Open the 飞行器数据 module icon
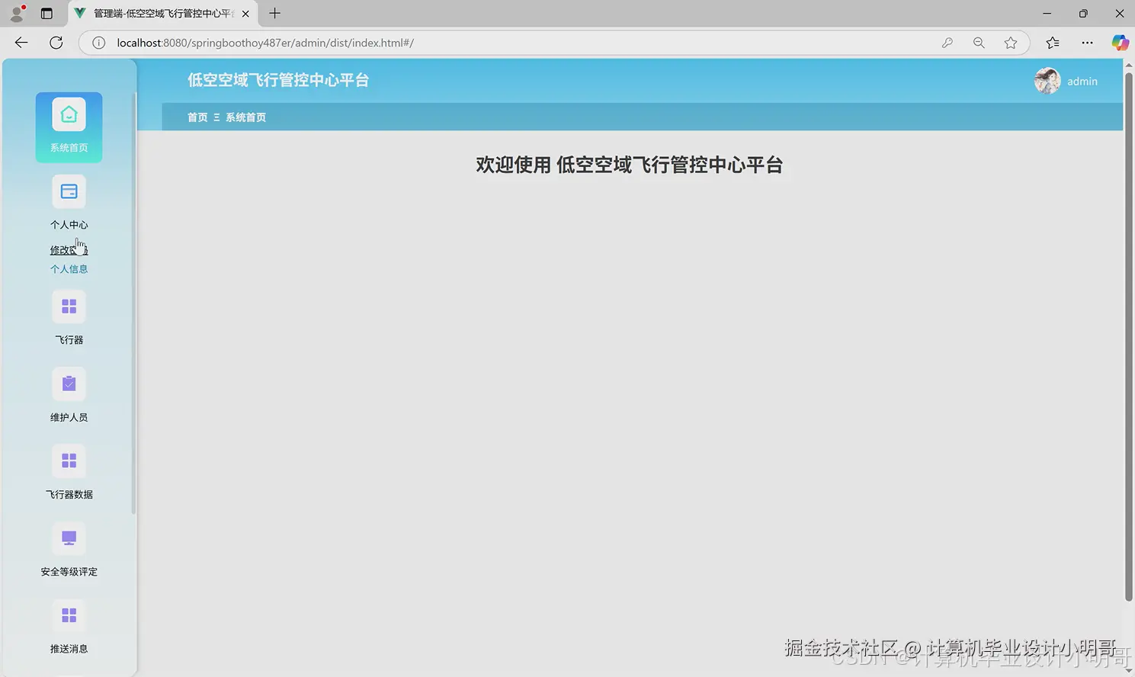This screenshot has height=677, width=1135. [69, 460]
